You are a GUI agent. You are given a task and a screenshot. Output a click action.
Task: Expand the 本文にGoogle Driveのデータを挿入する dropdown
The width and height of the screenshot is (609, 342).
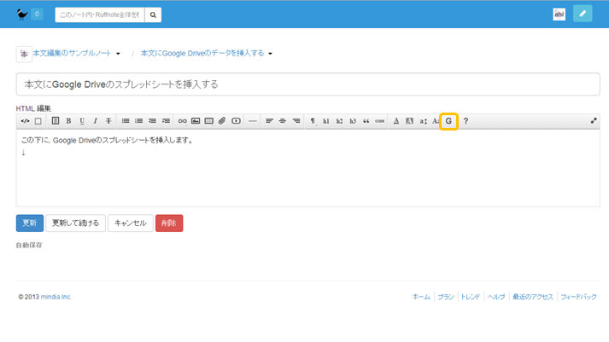pos(271,54)
